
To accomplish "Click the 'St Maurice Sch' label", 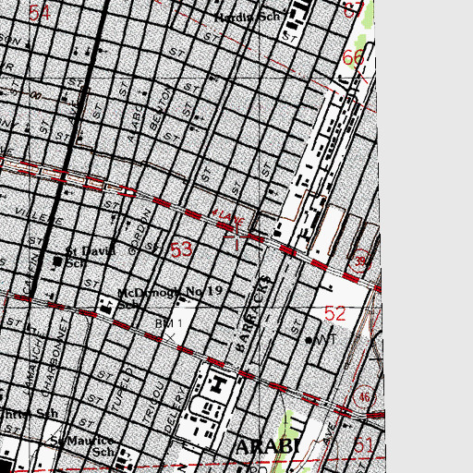I will point(82,445).
